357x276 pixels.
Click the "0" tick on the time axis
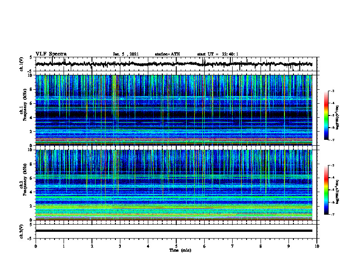click(x=36, y=246)
